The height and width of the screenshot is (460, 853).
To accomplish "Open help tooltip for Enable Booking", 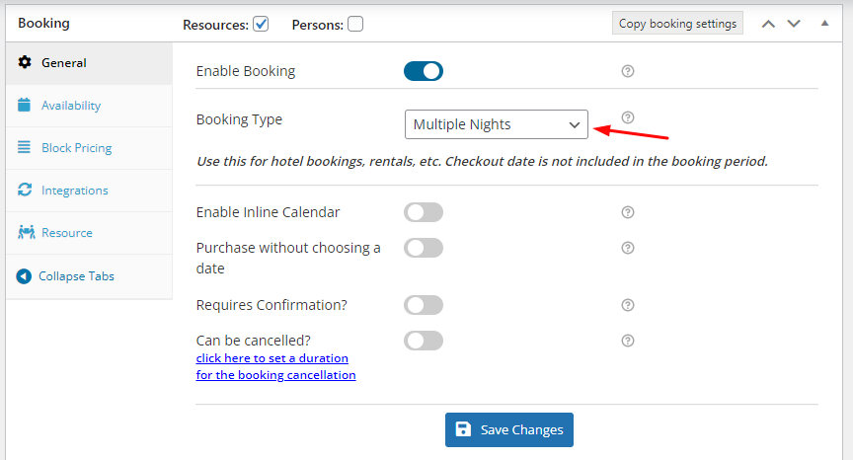I will coord(628,71).
